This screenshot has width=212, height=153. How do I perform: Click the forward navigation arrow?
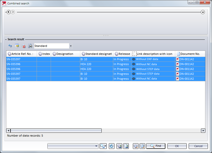(13, 12)
